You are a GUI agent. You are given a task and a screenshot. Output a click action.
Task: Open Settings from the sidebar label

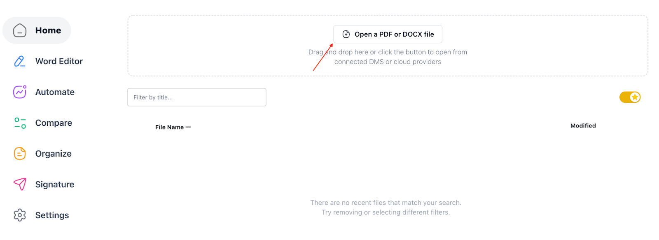pos(52,215)
